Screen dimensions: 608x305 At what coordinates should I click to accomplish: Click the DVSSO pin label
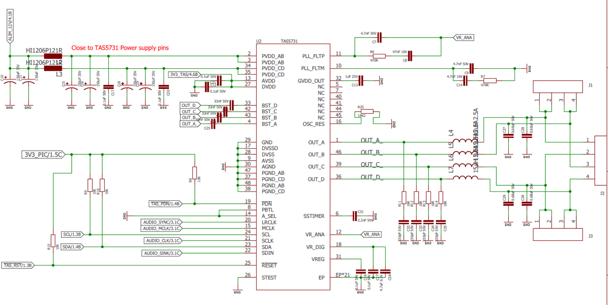tap(270, 148)
